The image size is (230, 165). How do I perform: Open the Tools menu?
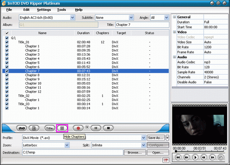(x=61, y=10)
